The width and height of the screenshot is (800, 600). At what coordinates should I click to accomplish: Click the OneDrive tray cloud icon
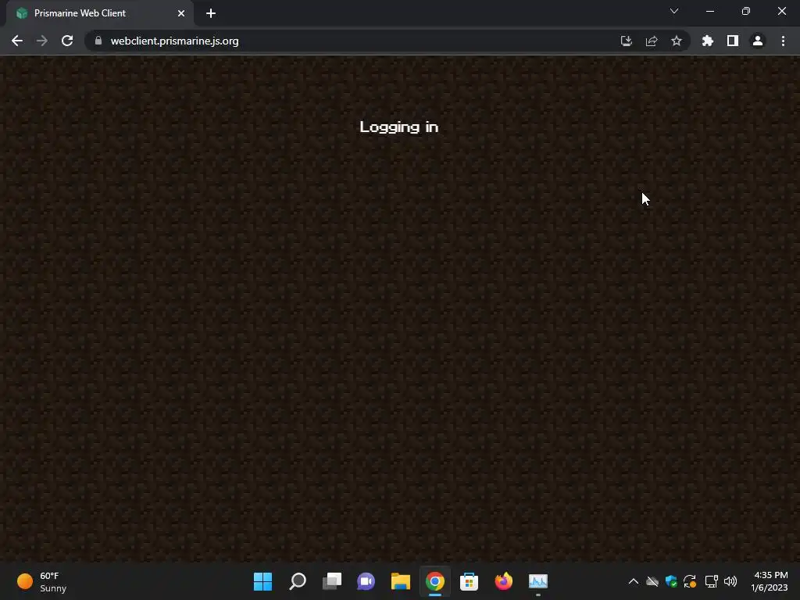point(652,581)
